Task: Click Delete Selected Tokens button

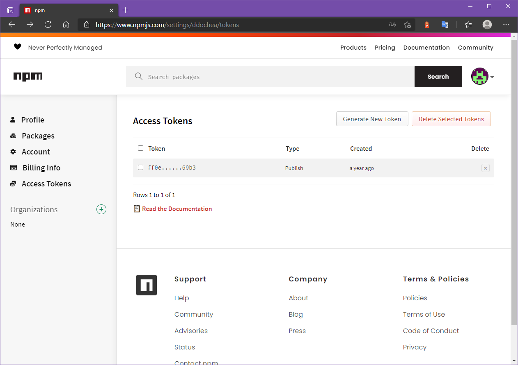Action: point(451,119)
